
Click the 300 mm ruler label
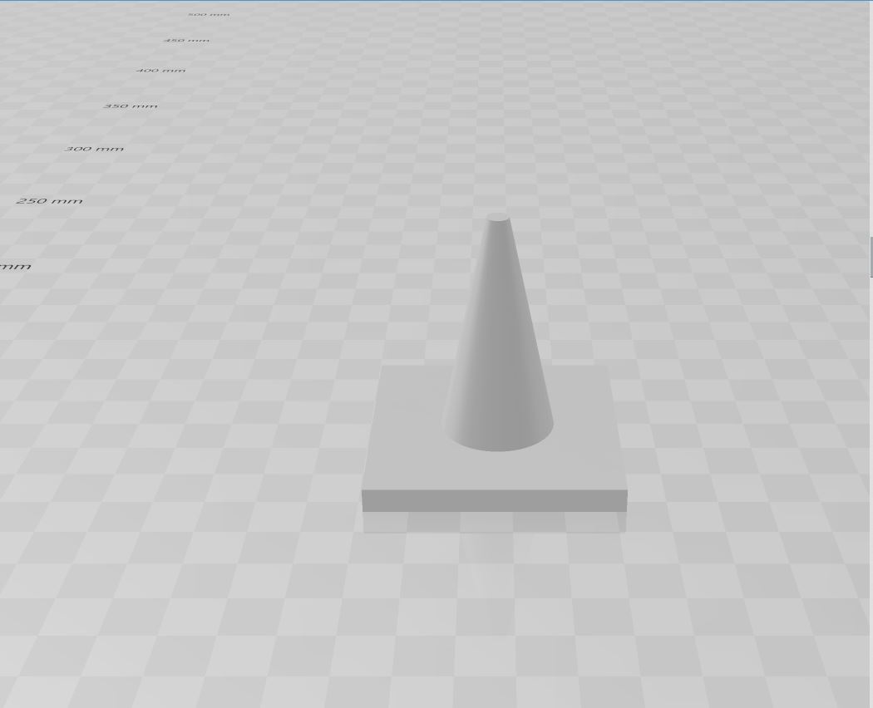tap(93, 148)
